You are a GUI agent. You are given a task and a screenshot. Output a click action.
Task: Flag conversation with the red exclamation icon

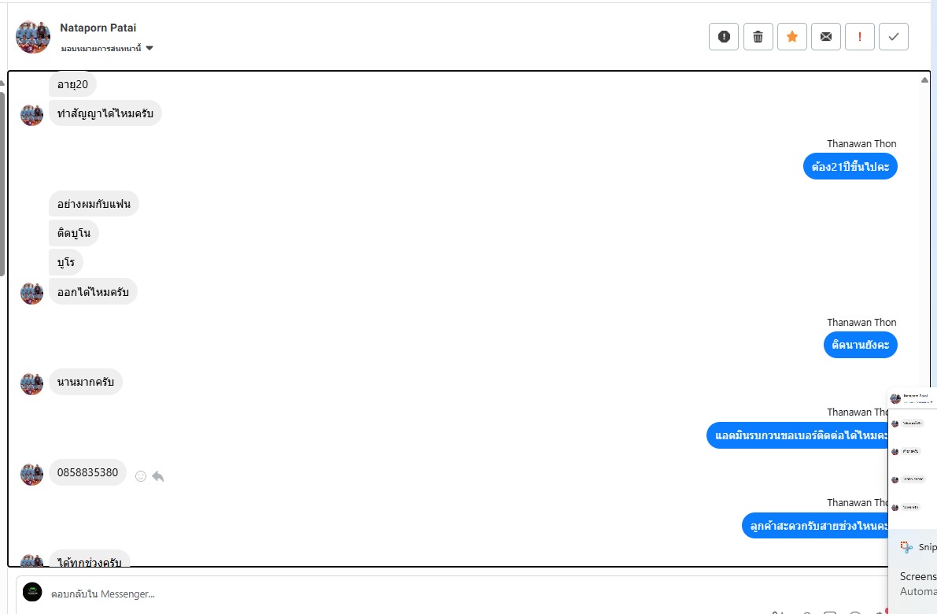(x=860, y=37)
